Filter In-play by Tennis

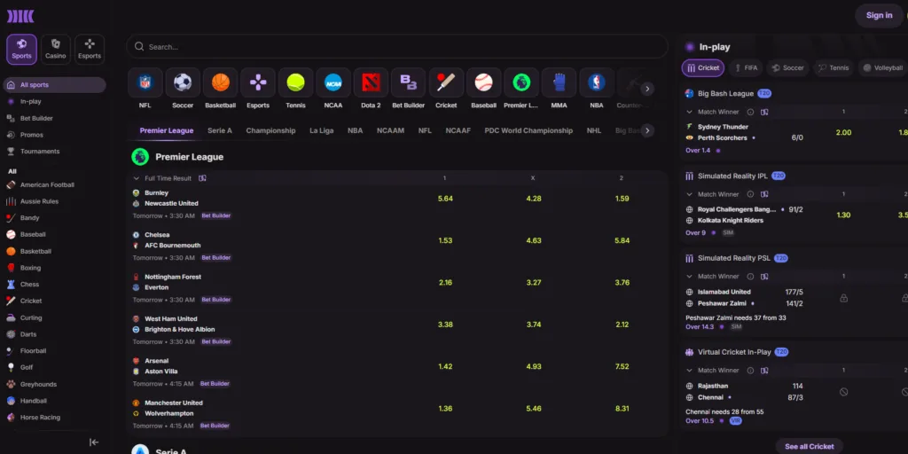point(833,67)
